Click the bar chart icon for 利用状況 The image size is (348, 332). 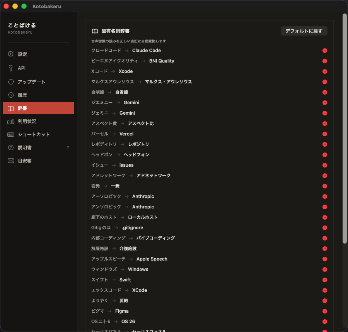pyautogui.click(x=11, y=121)
